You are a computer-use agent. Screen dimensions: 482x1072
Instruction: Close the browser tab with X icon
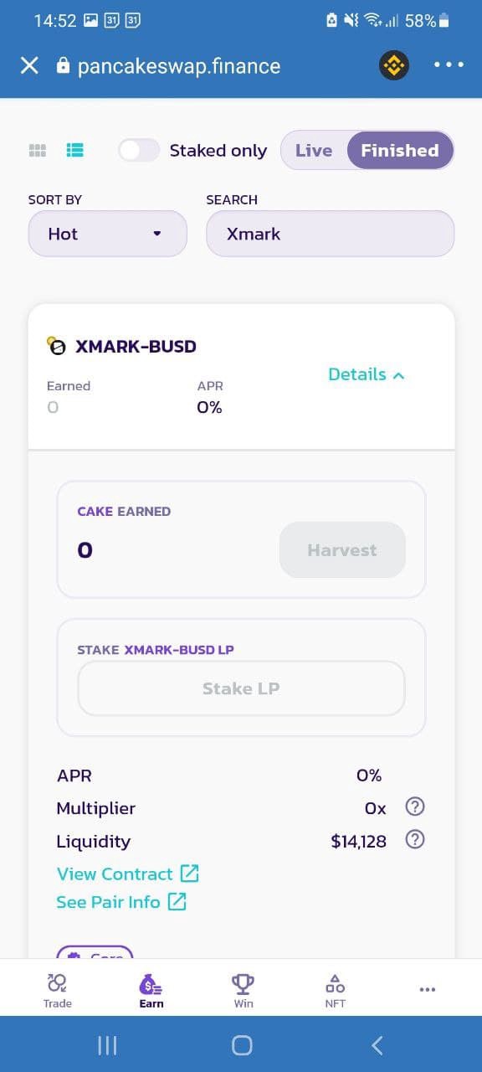[29, 65]
